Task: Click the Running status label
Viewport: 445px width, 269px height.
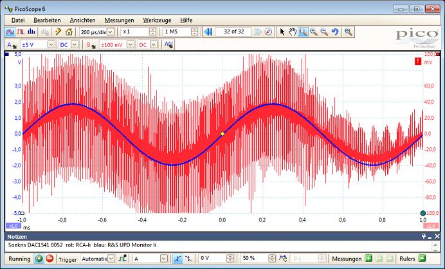Action: 19,259
